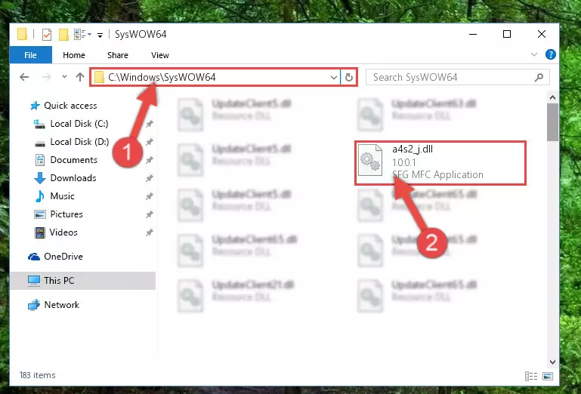Open the Help question mark icon
The width and height of the screenshot is (581, 394).
(551, 54)
